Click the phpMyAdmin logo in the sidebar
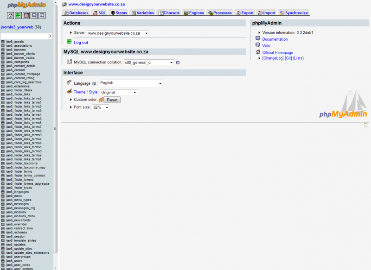The image size is (371, 270). coord(26,5)
